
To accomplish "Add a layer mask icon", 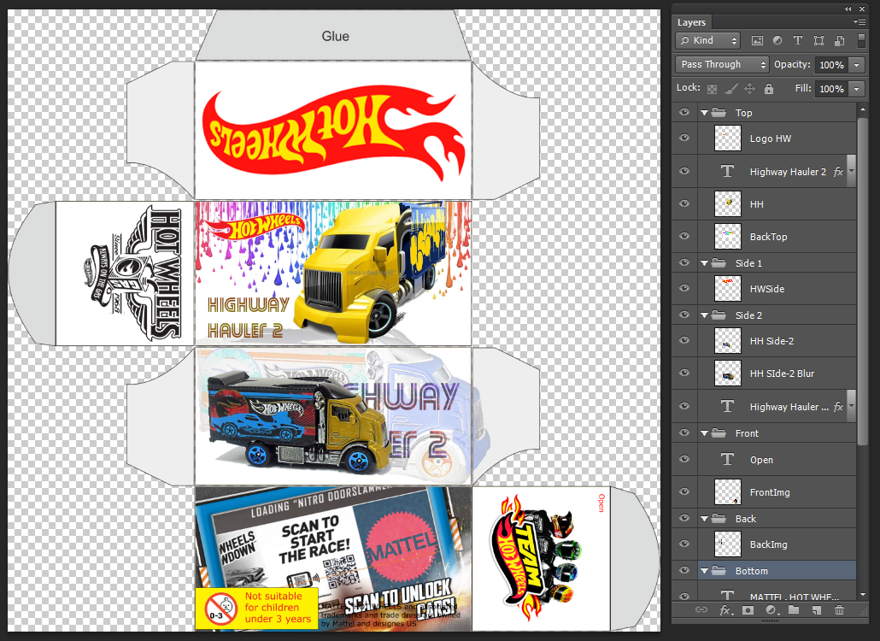I will pos(748,609).
